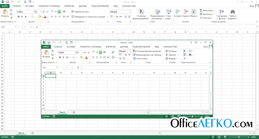Switch to ФОРМУЛЫ tab in Книга3 window
This screenshot has height=139, width=259.
tap(69, 6)
